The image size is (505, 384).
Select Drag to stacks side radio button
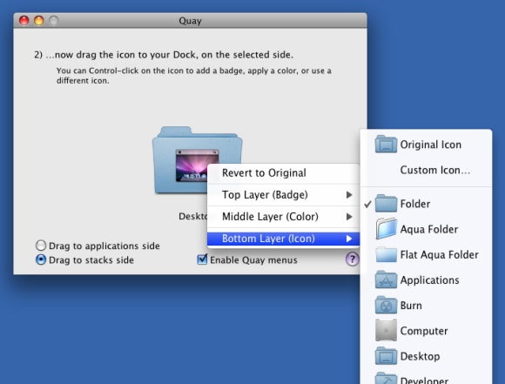click(x=41, y=259)
